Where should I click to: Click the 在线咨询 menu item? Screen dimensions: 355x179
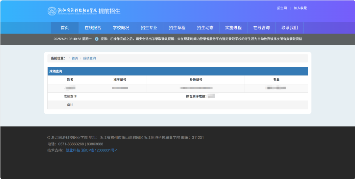[x=261, y=28]
